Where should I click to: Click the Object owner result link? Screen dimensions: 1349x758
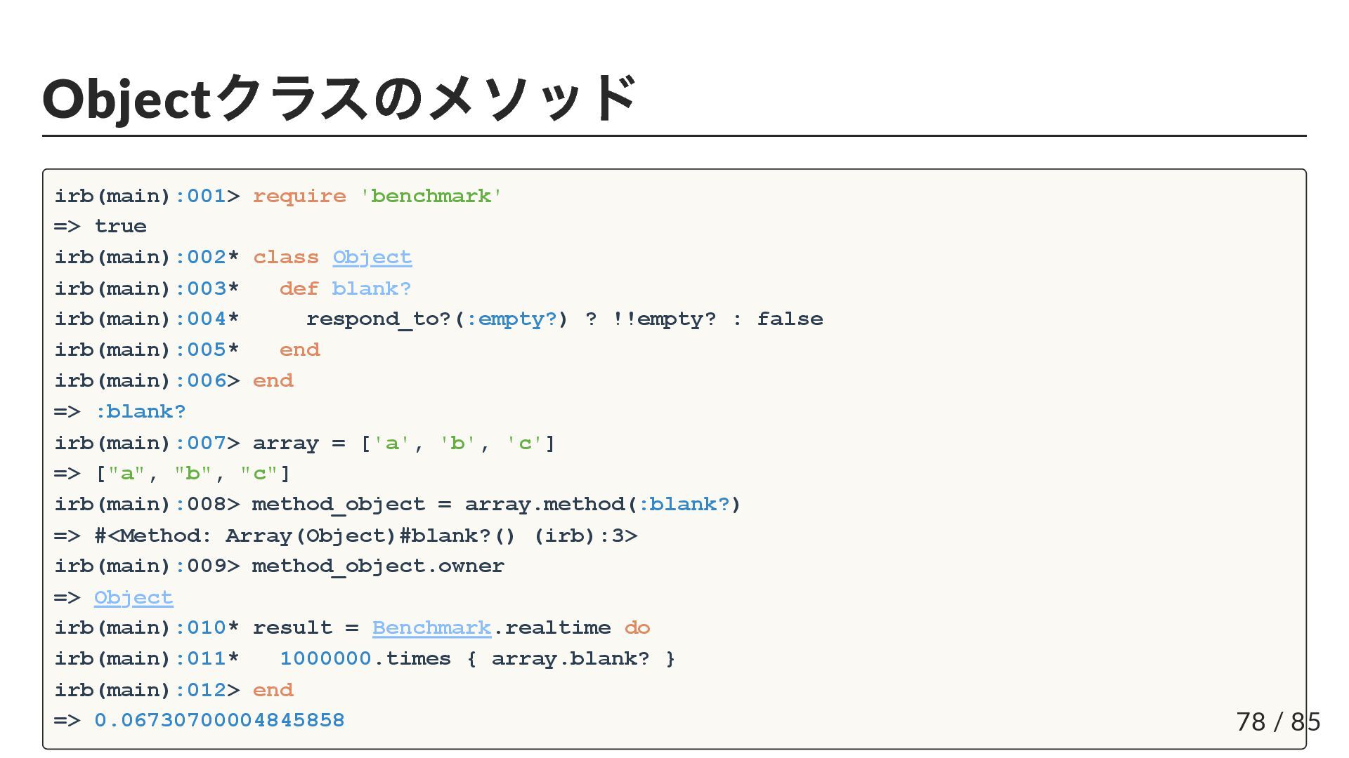pyautogui.click(x=133, y=598)
